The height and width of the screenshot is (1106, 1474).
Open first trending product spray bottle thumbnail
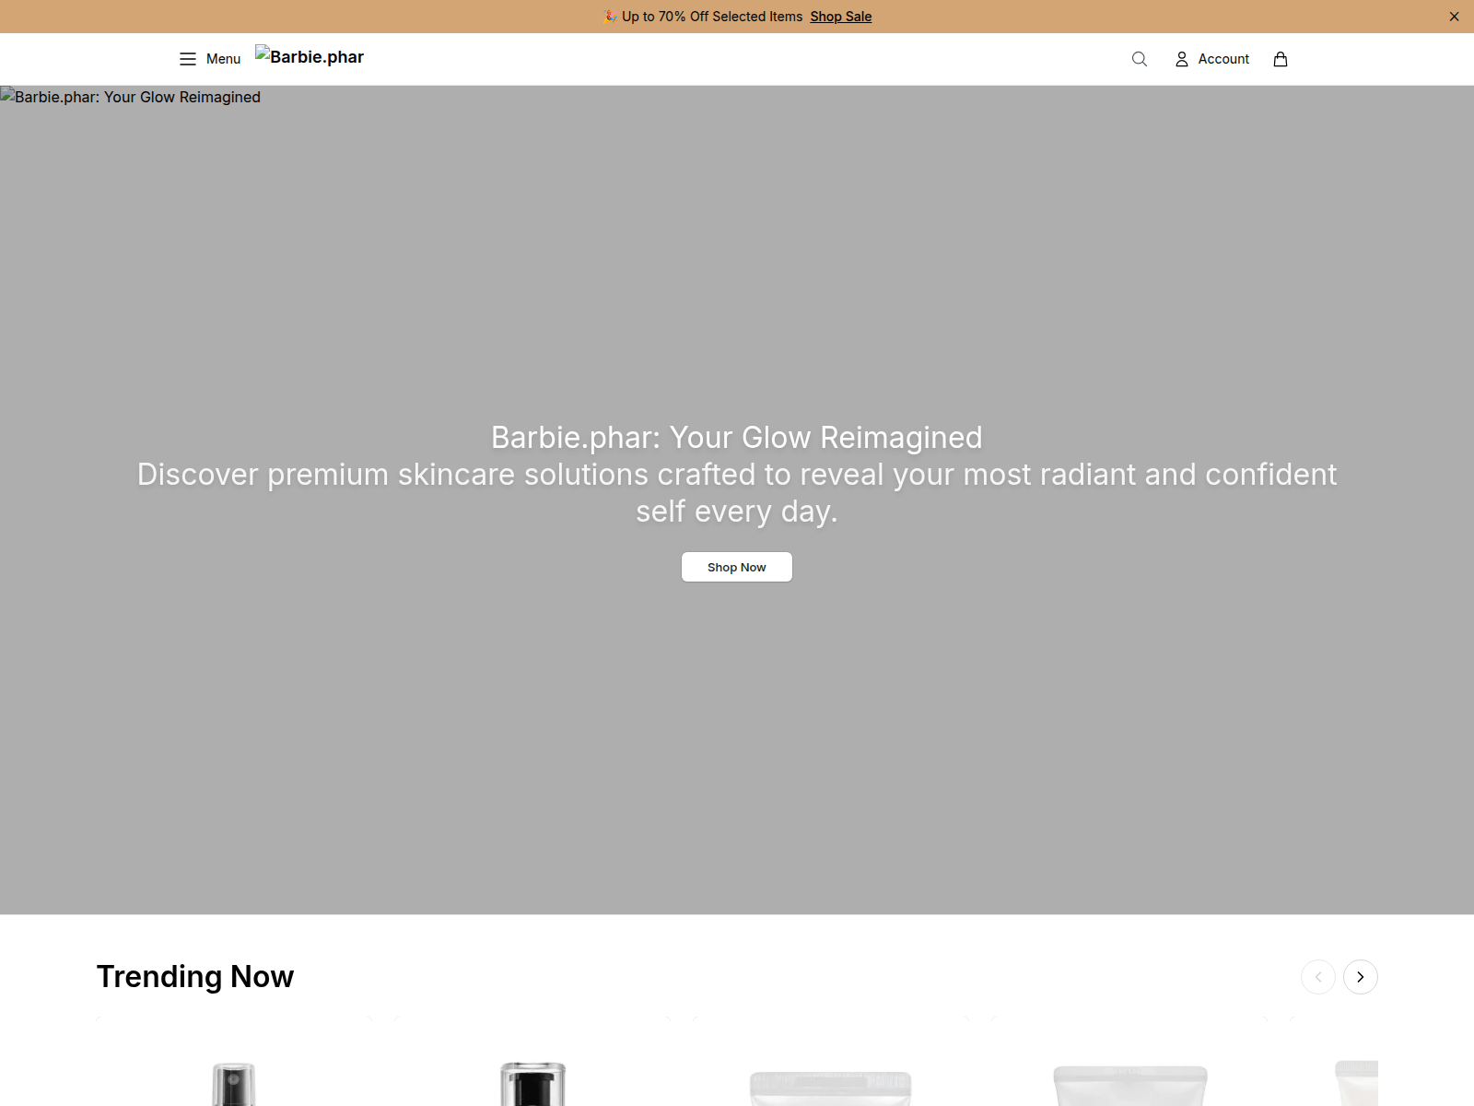pos(234,1083)
